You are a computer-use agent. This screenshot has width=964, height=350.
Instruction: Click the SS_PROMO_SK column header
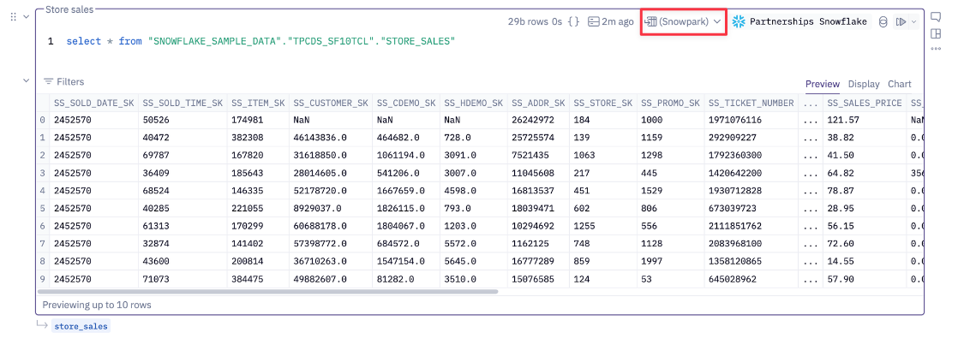670,104
